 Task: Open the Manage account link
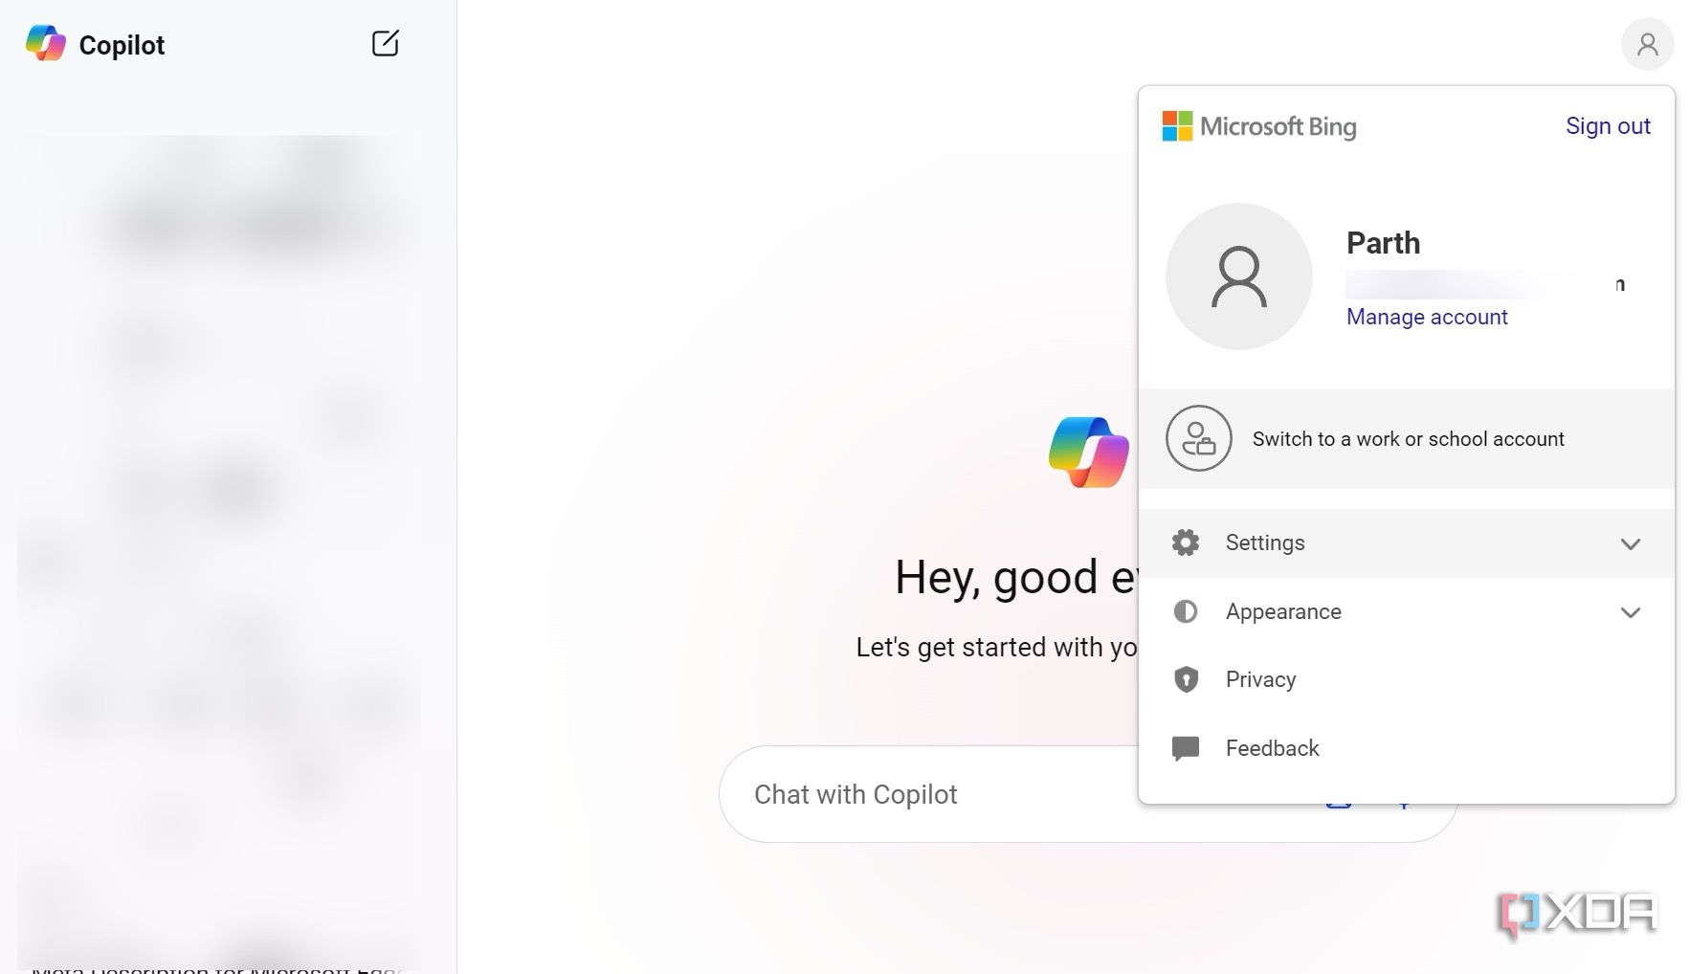pyautogui.click(x=1427, y=317)
